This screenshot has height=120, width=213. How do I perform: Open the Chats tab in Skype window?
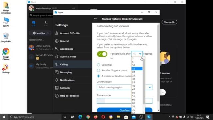[34, 24]
